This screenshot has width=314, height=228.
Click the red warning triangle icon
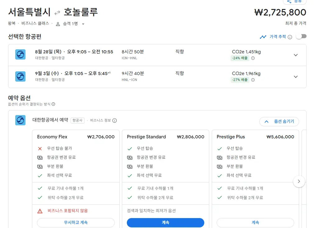tap(40, 211)
